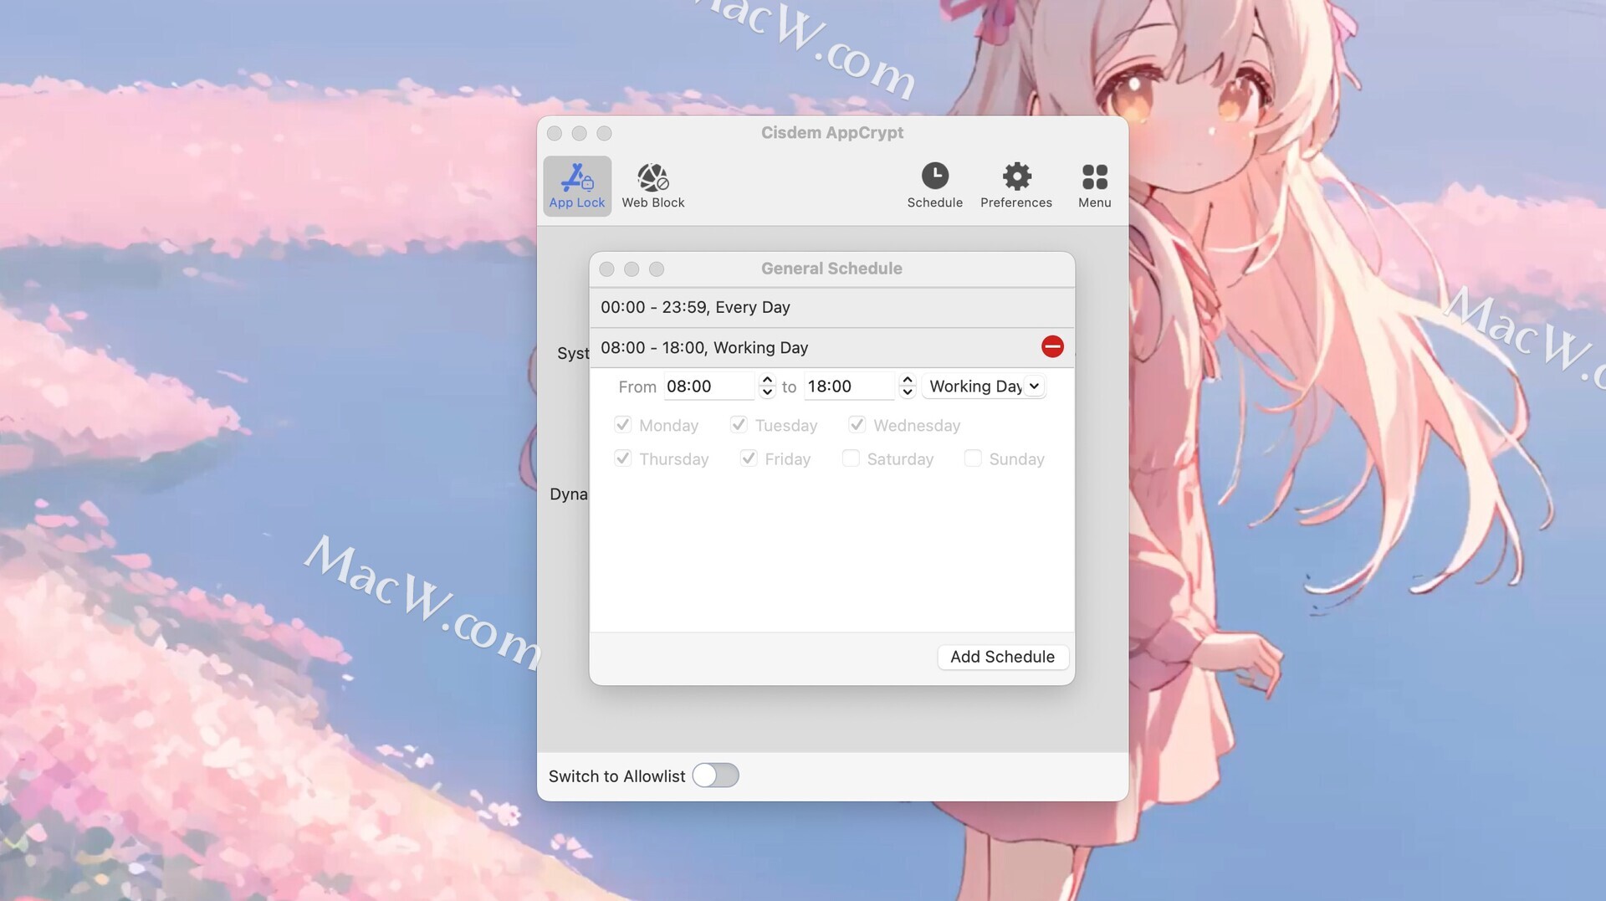The image size is (1606, 901).
Task: Select the 08:00 - 18:00 Working Day row
Action: coord(831,347)
